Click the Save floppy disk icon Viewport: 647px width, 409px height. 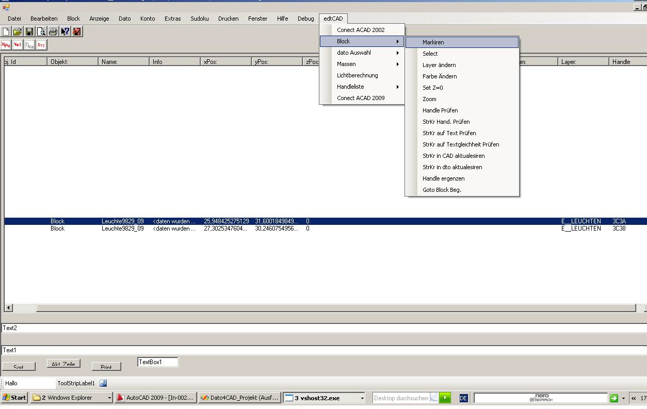(x=29, y=32)
